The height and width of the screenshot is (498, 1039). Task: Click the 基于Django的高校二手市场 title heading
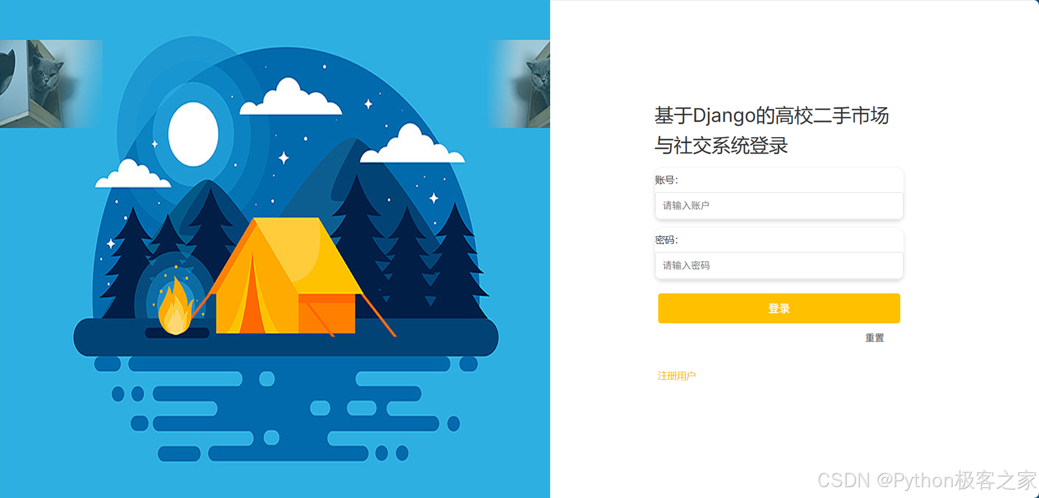pos(771,115)
